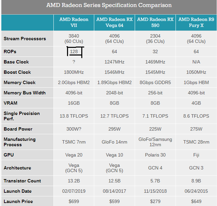Click the 'GCN 4' cell
The image size is (217, 206).
tap(155, 168)
